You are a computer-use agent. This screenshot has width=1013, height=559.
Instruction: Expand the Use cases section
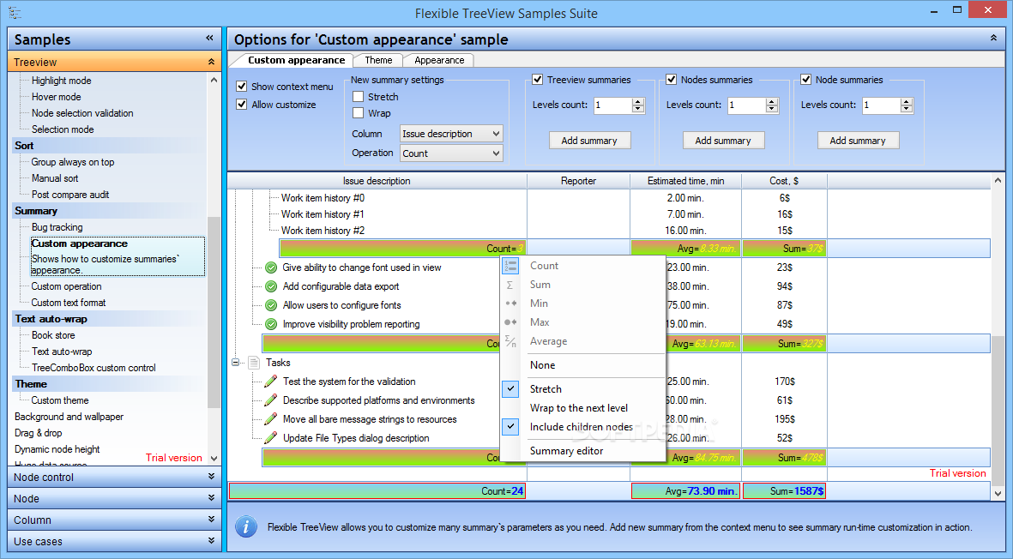pos(211,540)
